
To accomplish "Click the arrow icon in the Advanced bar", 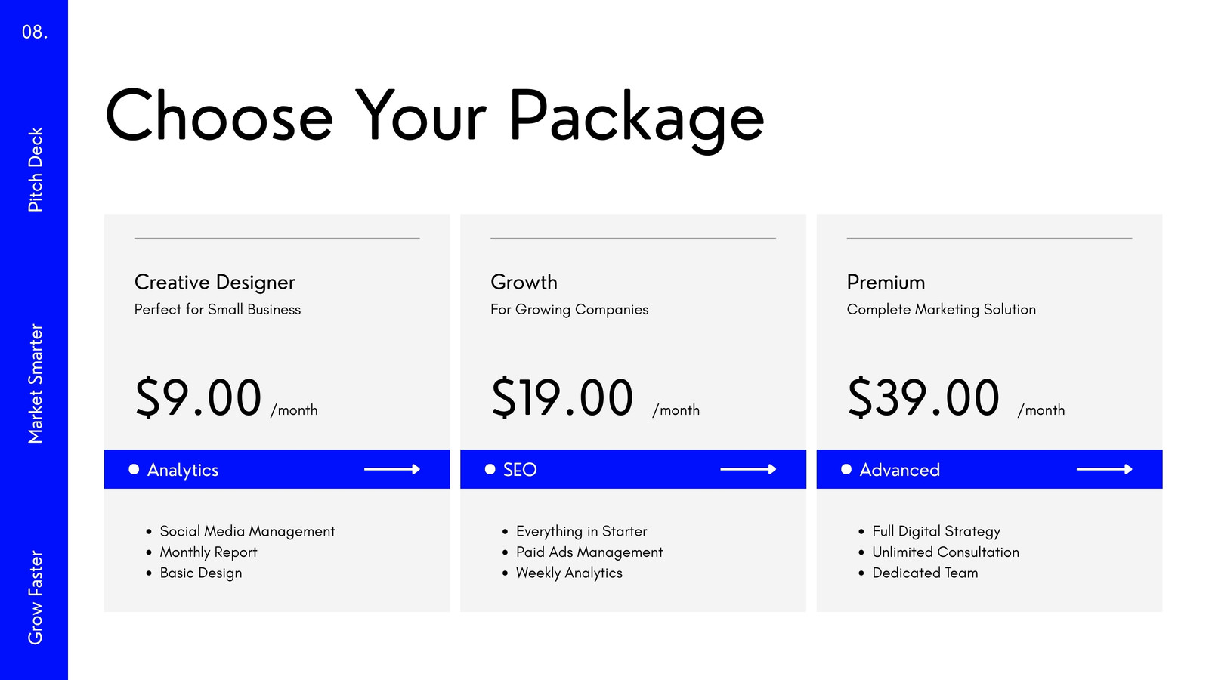I will [x=1105, y=469].
